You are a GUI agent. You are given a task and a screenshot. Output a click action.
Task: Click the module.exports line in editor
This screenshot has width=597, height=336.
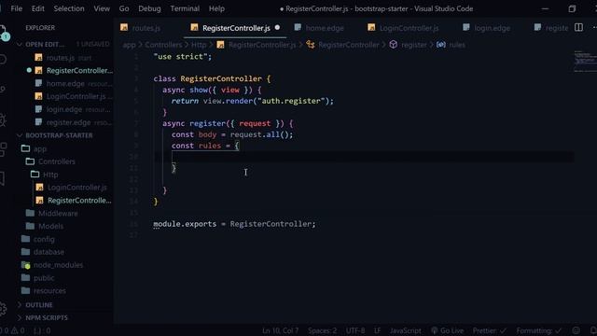pyautogui.click(x=234, y=224)
